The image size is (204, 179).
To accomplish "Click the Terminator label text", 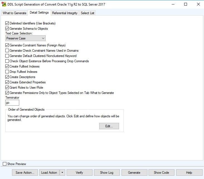I will (x=12, y=98).
